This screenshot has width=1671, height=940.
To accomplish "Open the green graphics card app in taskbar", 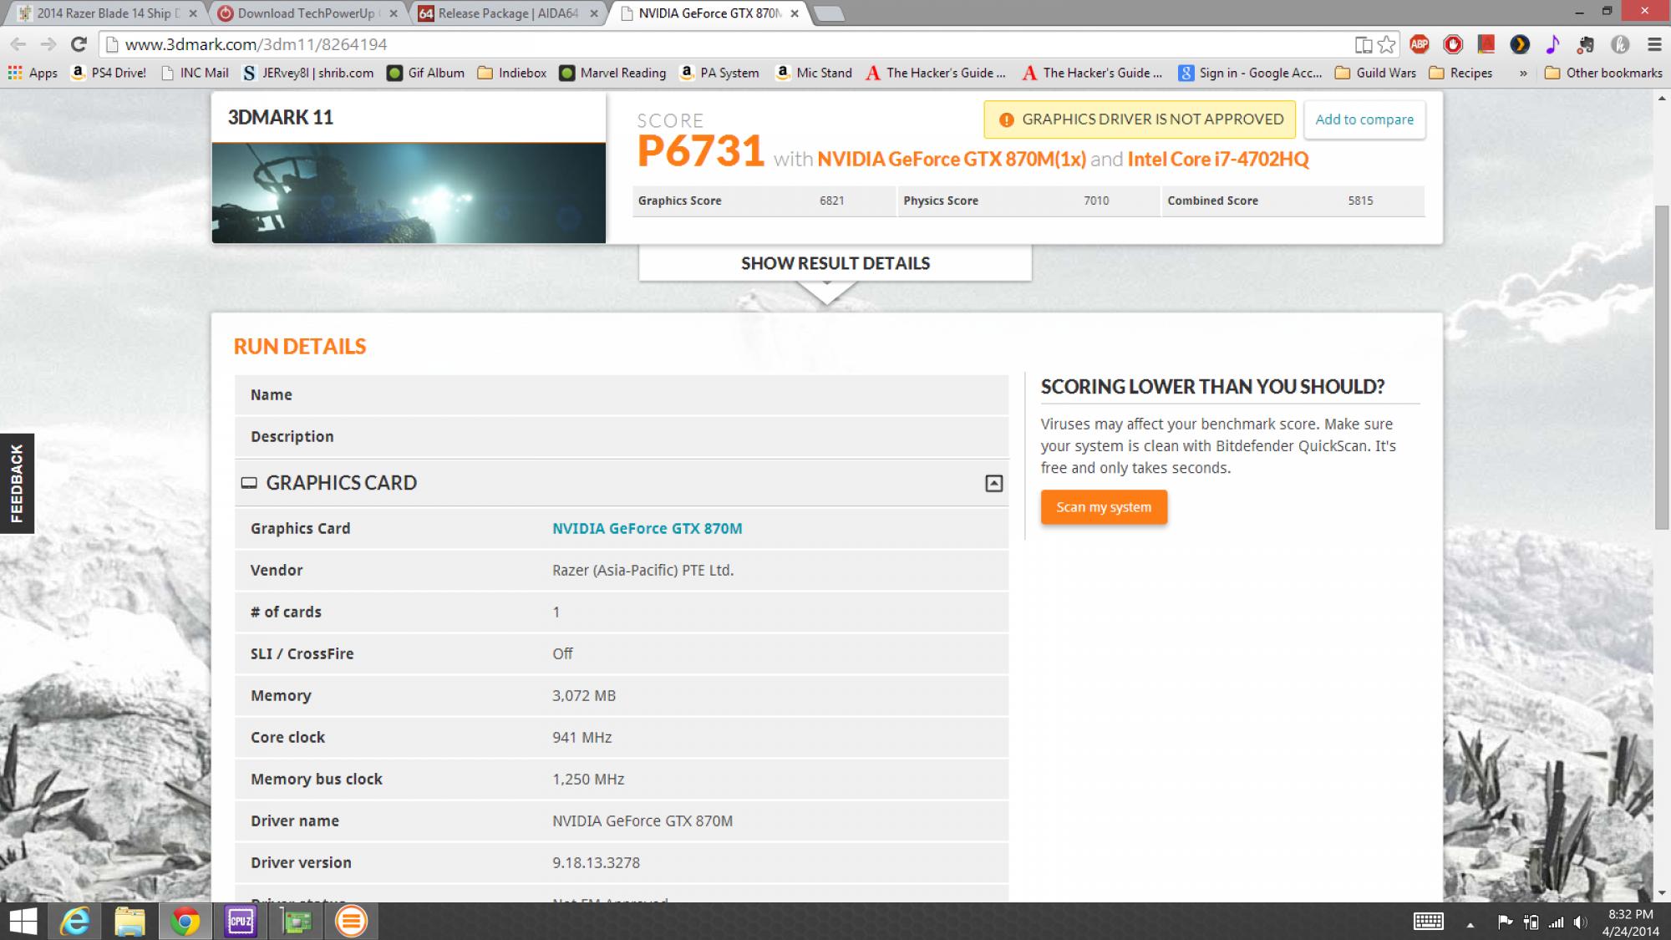I will click(x=296, y=922).
